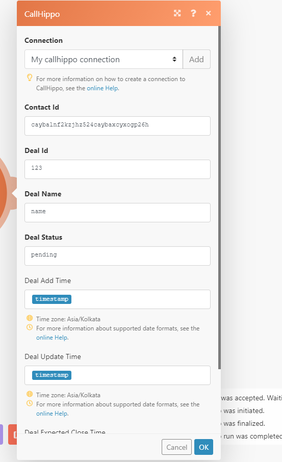This screenshot has width=282, height=462.
Task: Click the Deal Update Time label
Action: (x=53, y=356)
